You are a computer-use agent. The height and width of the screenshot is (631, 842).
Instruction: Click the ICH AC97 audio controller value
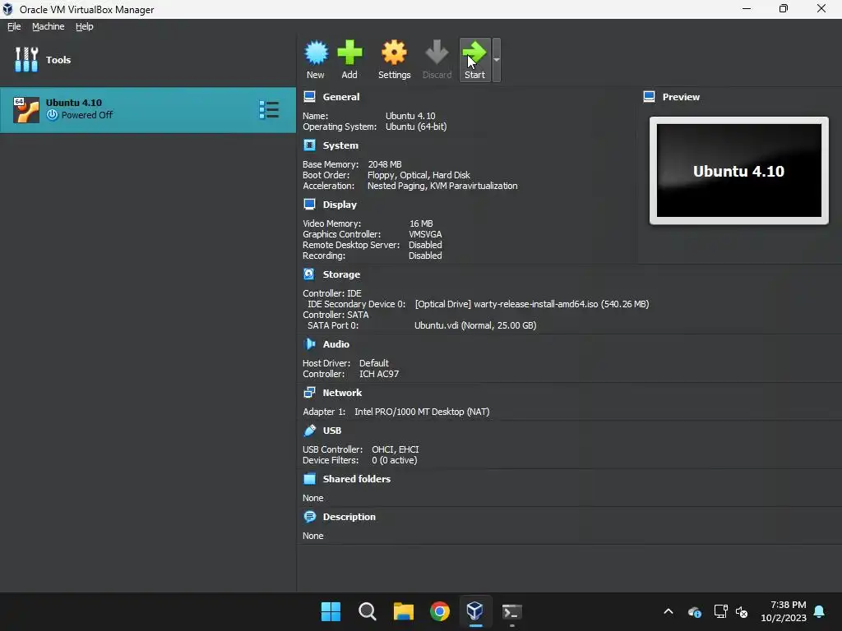point(379,374)
